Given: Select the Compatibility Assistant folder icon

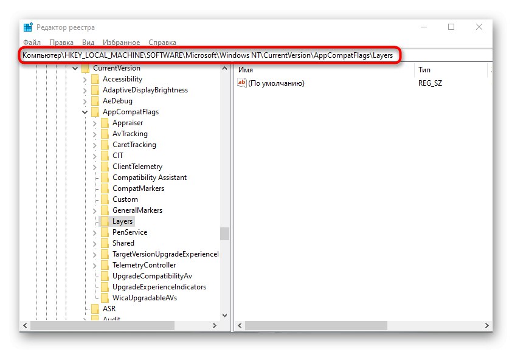Looking at the screenshot, I should 105,178.
